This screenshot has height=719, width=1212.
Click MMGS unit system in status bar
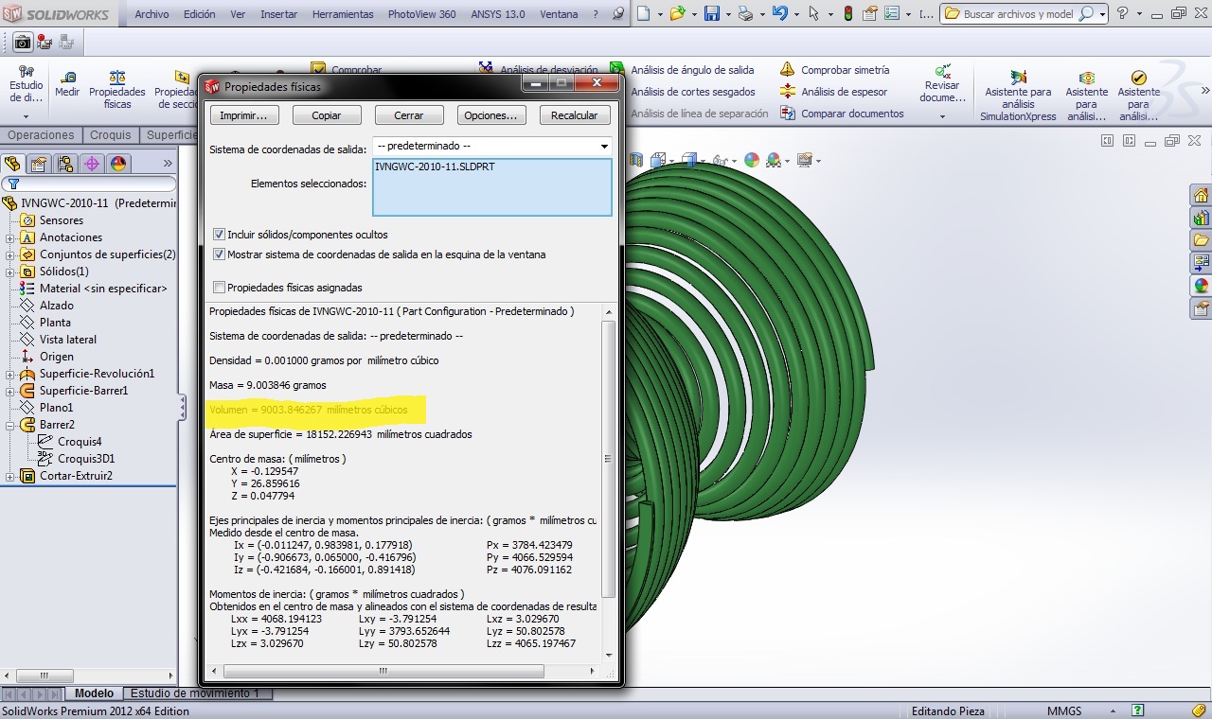click(1064, 710)
